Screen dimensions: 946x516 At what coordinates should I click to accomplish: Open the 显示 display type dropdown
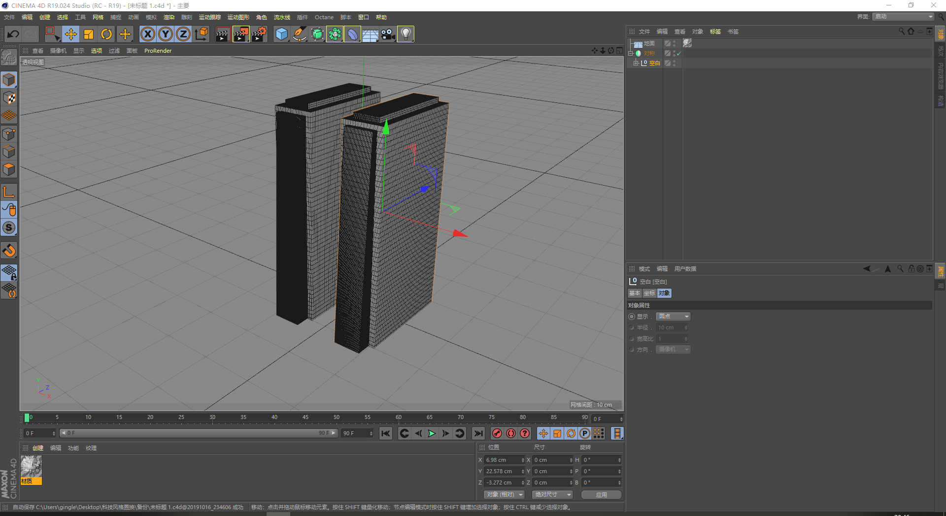pos(673,316)
